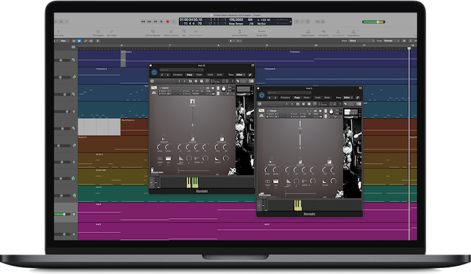Image resolution: width=471 pixels, height=274 pixels.
Task: Toggle the Cycle mode button
Action: pos(173,21)
